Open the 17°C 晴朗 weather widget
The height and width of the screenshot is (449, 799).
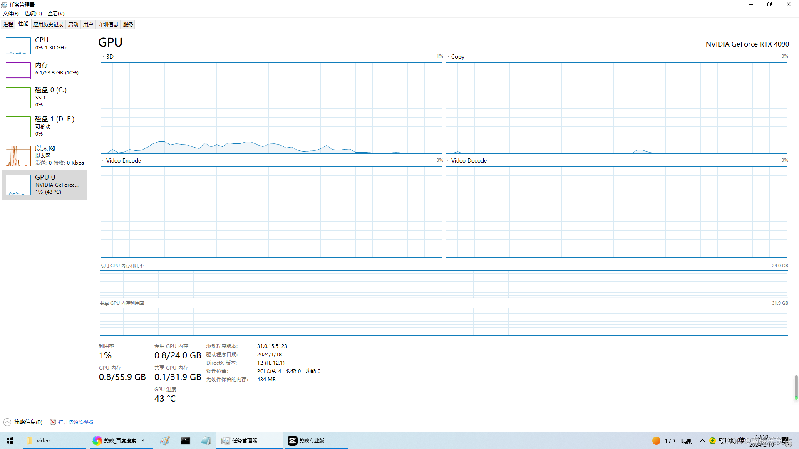(x=672, y=441)
